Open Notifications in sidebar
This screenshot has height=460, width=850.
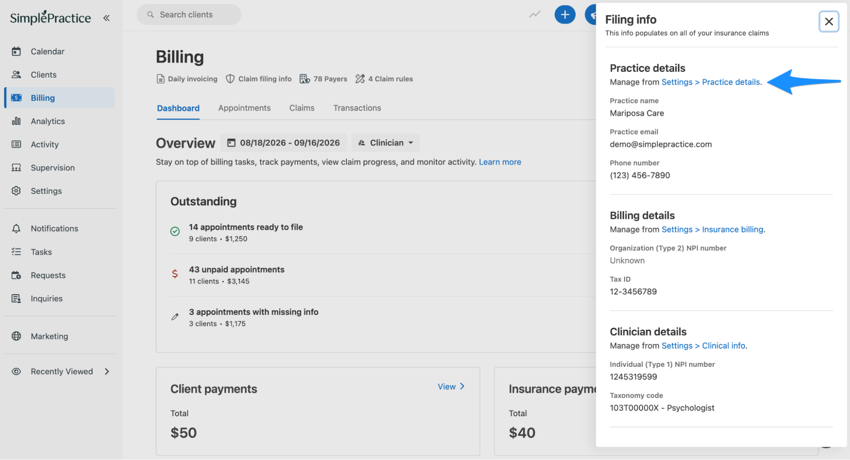point(60,229)
